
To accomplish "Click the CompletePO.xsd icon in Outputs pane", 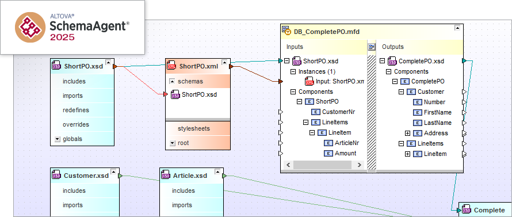I will click(x=392, y=61).
